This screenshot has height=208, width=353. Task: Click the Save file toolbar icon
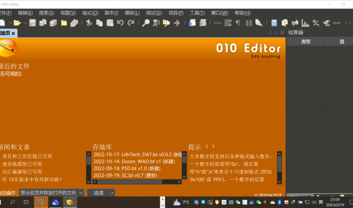click(x=33, y=23)
